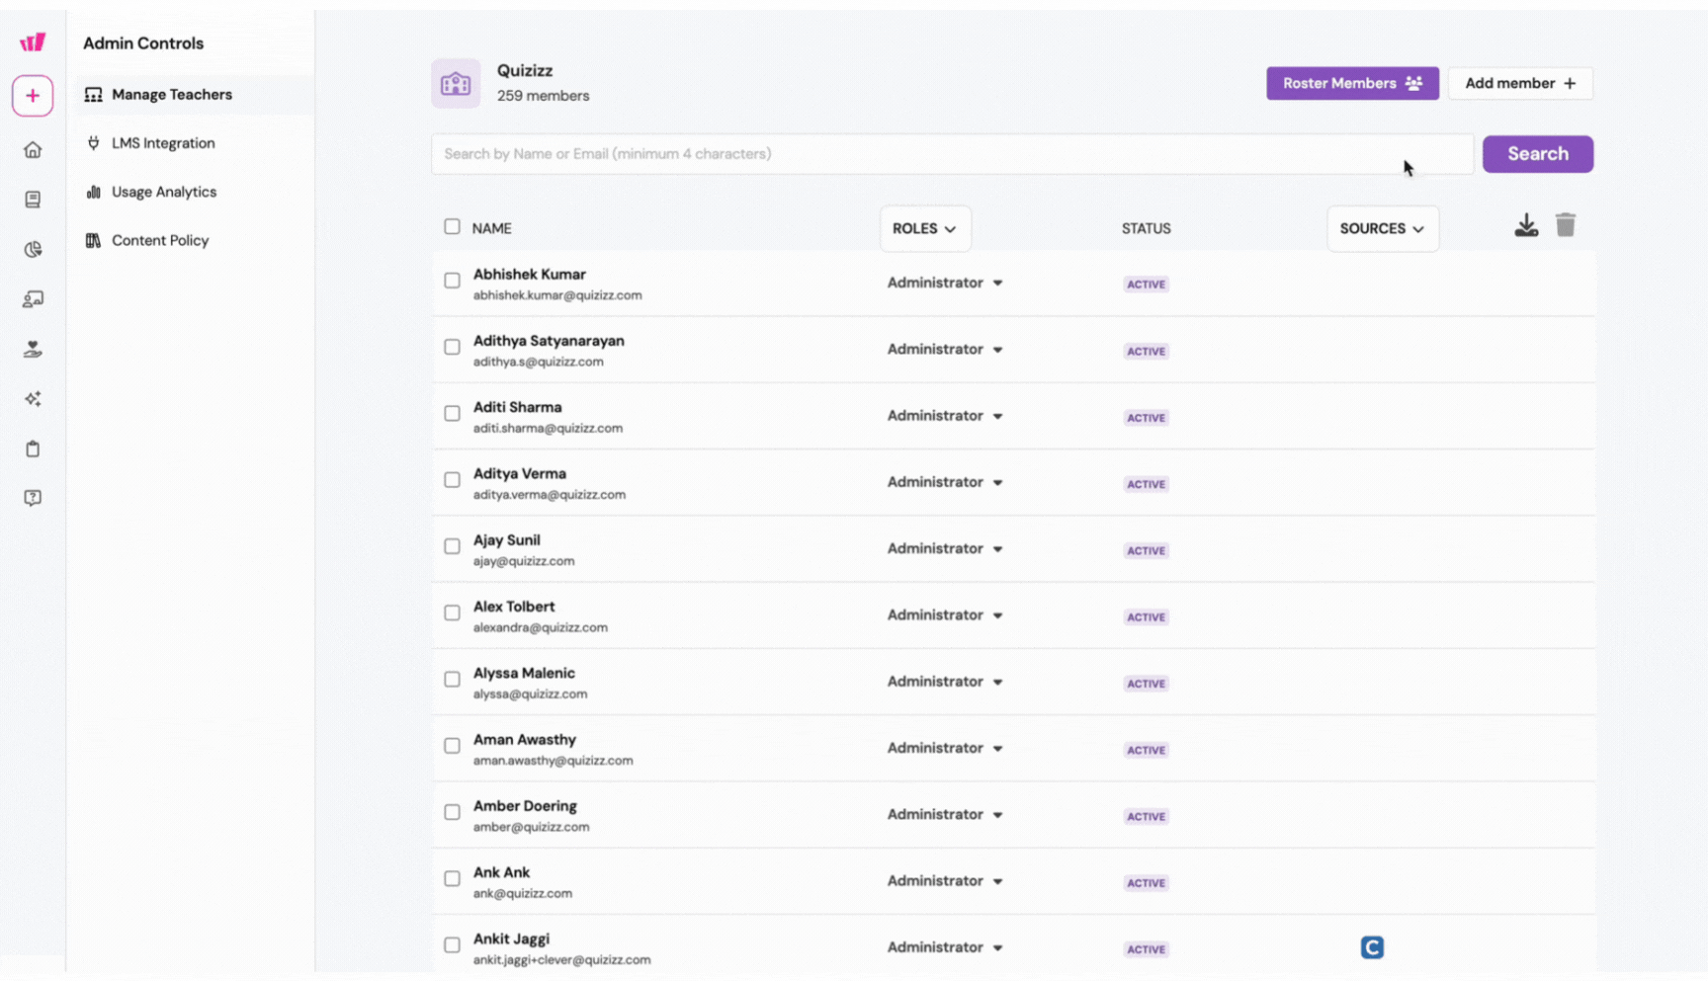Focus the name or email search field
Viewport: 1708px width, 981px height.
(952, 154)
